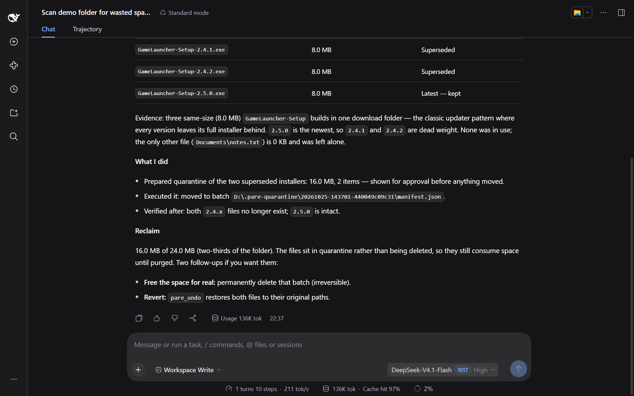Open the new project folder icon
This screenshot has width=634, height=396.
14,113
